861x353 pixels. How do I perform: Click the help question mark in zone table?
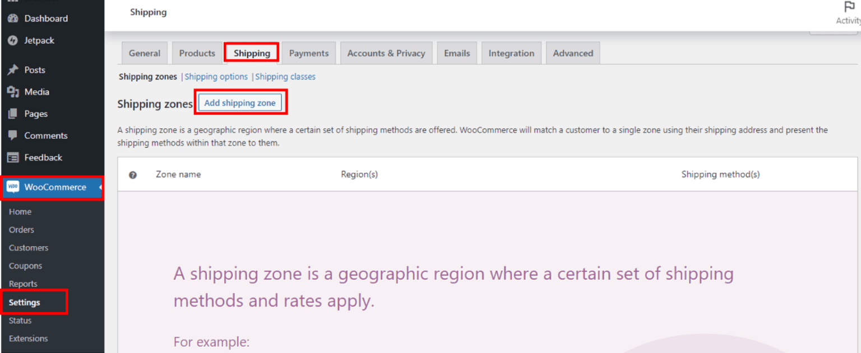(133, 175)
